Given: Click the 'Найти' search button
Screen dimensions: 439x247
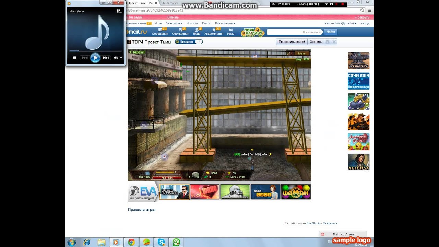Looking at the screenshot, I should click(x=331, y=32).
